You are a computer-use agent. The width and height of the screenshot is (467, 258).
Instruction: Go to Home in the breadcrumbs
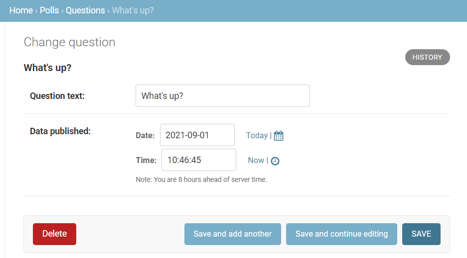pyautogui.click(x=21, y=10)
